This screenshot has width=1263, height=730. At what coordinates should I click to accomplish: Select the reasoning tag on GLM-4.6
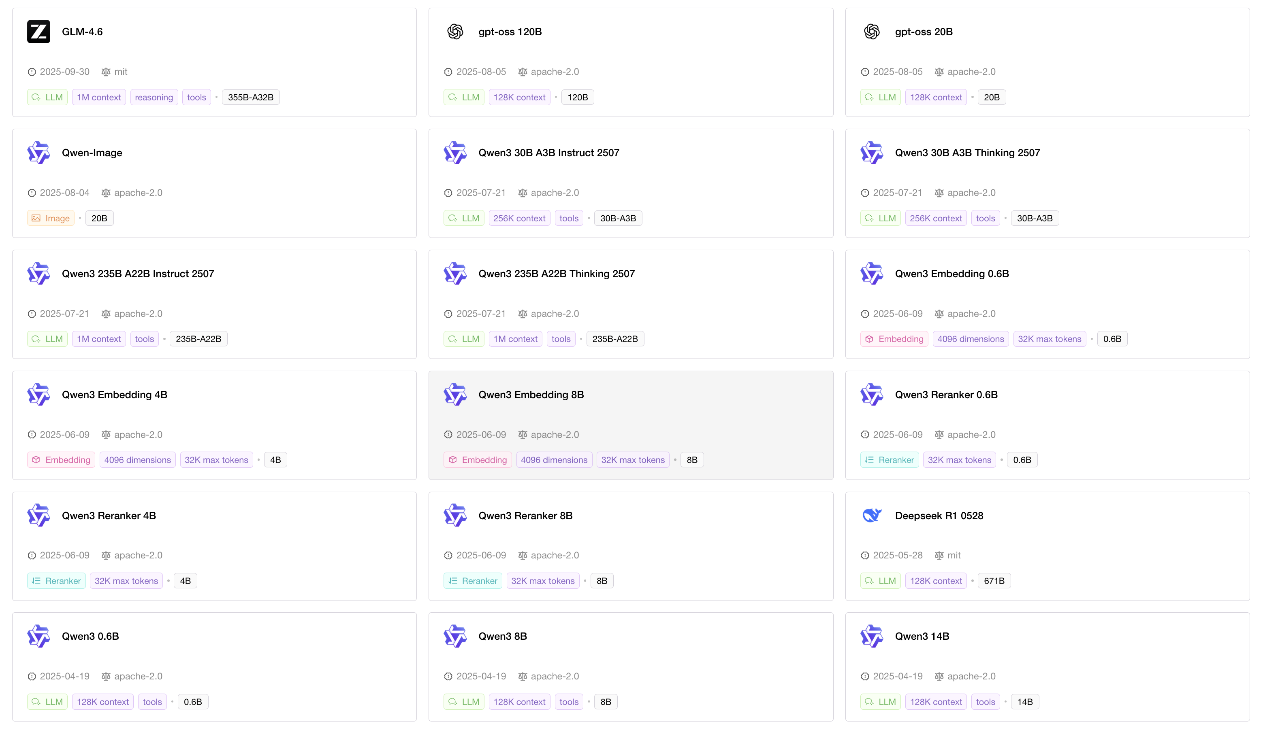coord(154,97)
